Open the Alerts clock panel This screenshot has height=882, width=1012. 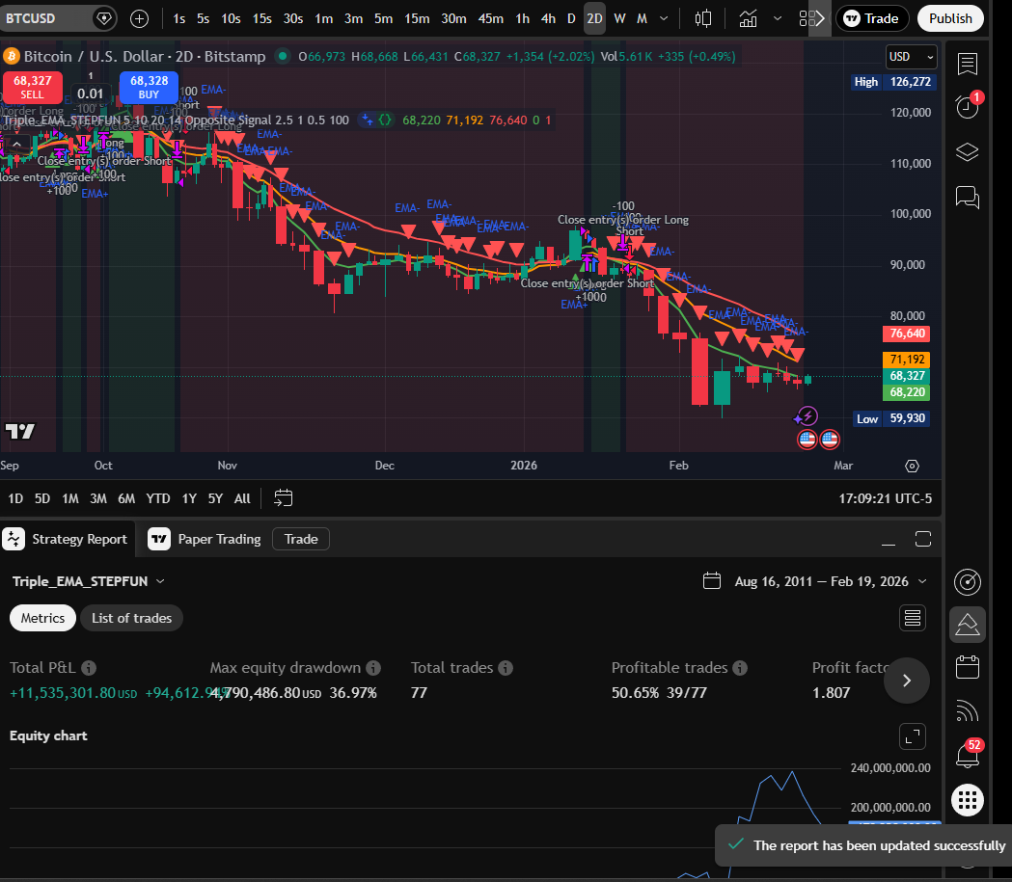(x=967, y=107)
